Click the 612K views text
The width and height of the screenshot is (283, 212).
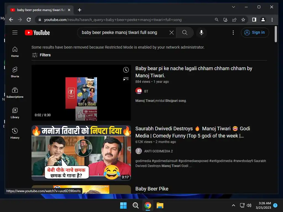point(144,142)
